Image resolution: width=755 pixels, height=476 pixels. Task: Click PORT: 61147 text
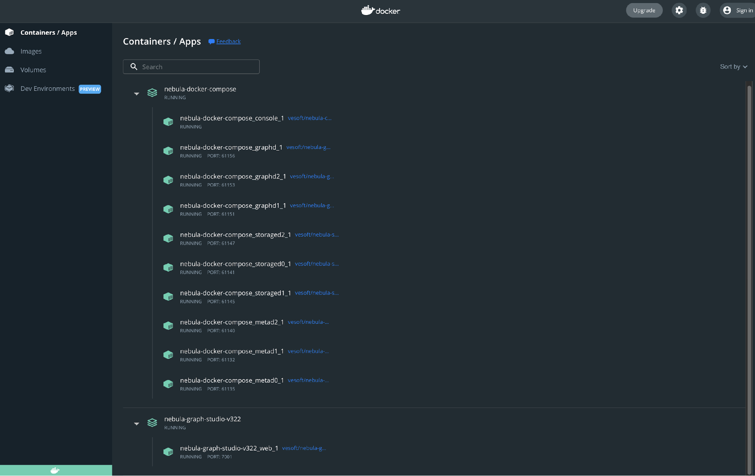(221, 243)
